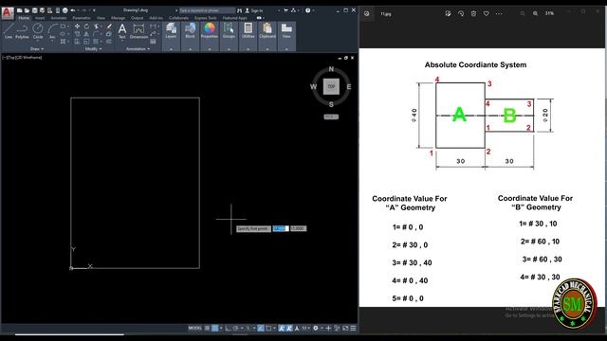Click the zoom out magnifier in Photos viewer
This screenshot has width=607, height=341.
523,13
